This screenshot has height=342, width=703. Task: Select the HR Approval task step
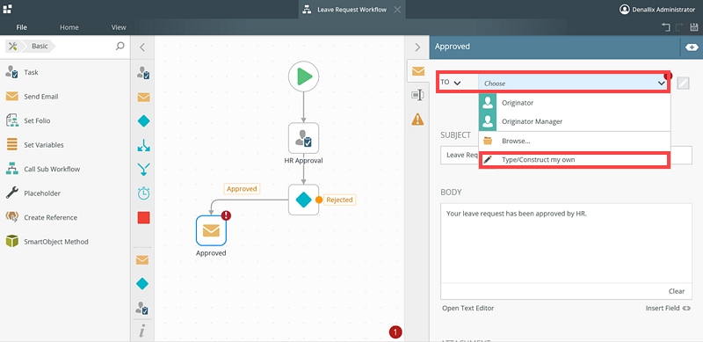pyautogui.click(x=303, y=138)
